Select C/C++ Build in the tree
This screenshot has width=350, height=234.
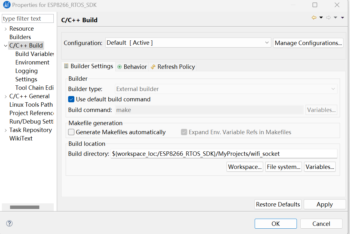[x=26, y=46]
